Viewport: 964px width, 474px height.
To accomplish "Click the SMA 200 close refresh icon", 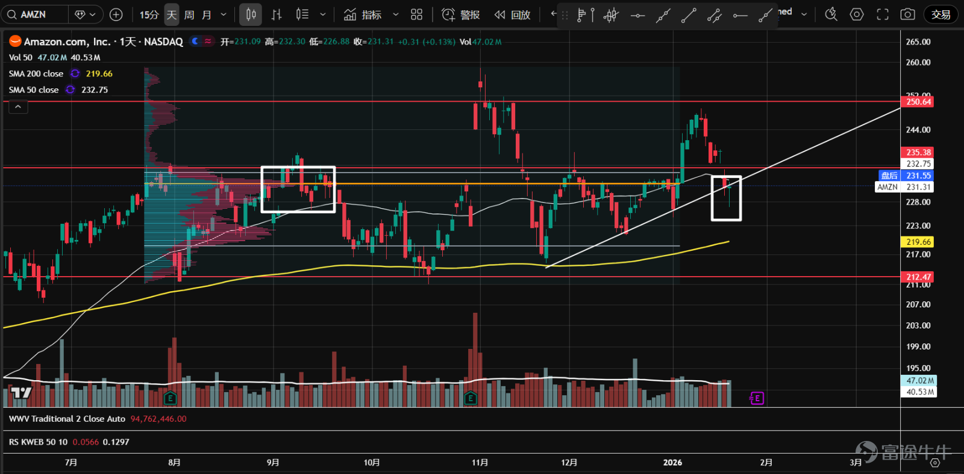I will 75,73.
